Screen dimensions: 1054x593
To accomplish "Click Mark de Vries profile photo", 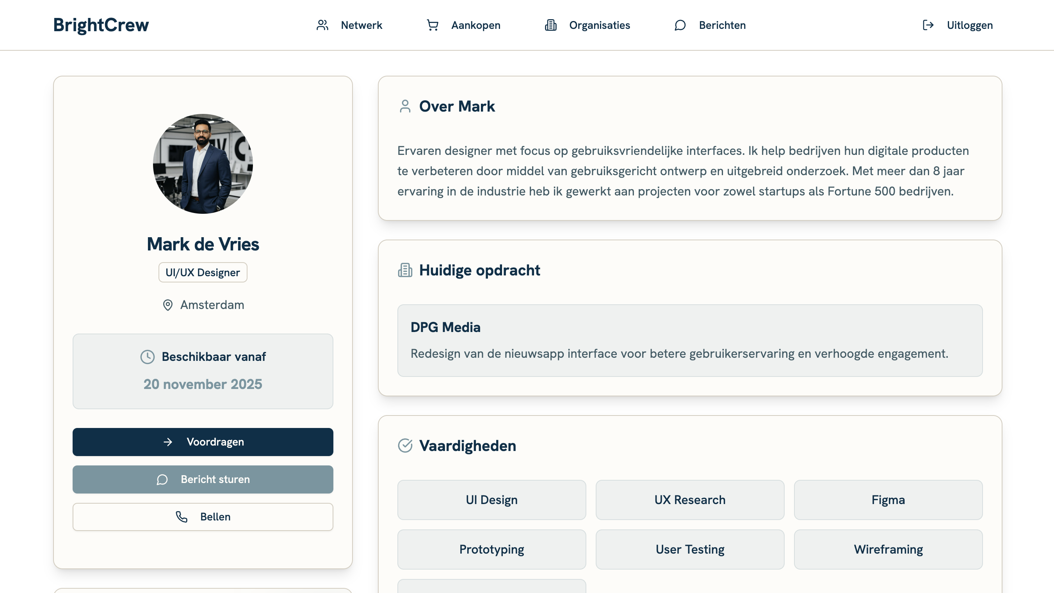I will click(203, 163).
